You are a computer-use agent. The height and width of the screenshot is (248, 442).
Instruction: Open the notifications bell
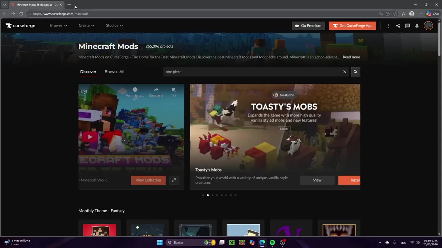click(x=417, y=25)
